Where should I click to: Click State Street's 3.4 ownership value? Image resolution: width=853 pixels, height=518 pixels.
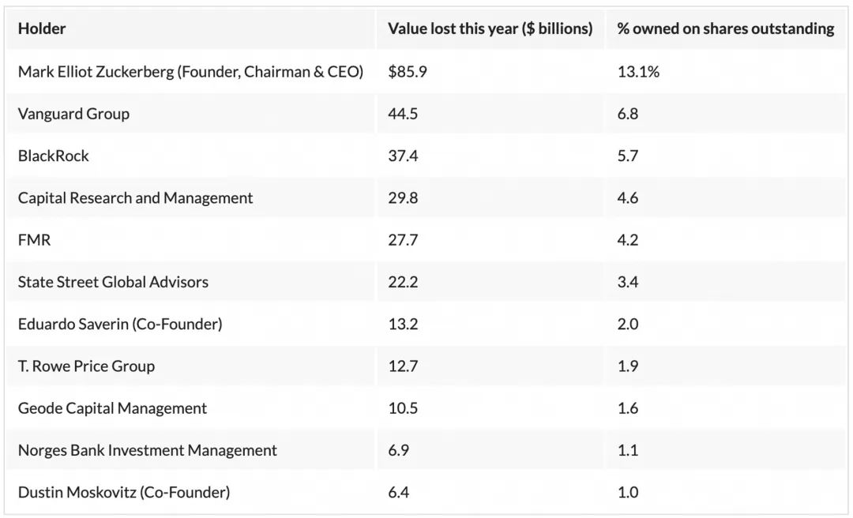628,282
